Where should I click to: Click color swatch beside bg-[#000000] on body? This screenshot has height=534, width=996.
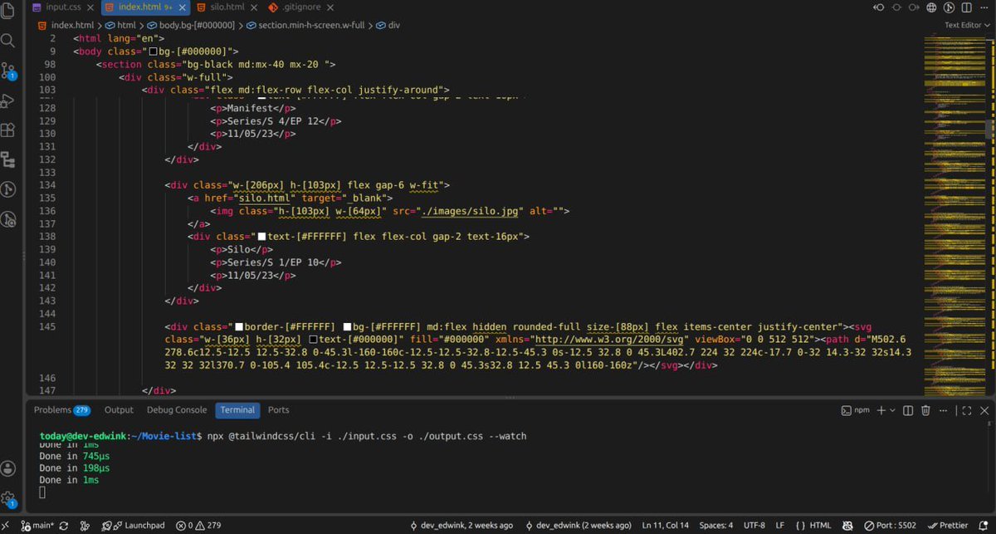coord(154,51)
